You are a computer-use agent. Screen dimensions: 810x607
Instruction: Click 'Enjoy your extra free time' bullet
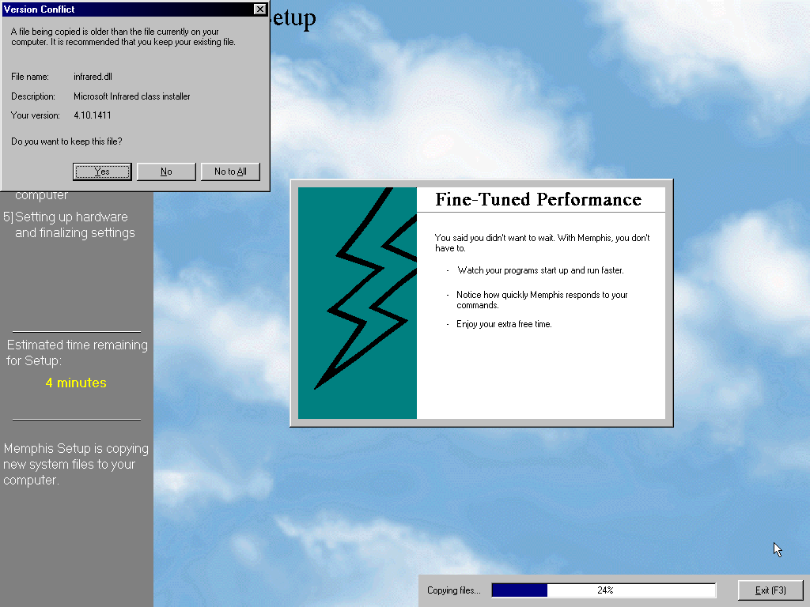coord(504,324)
